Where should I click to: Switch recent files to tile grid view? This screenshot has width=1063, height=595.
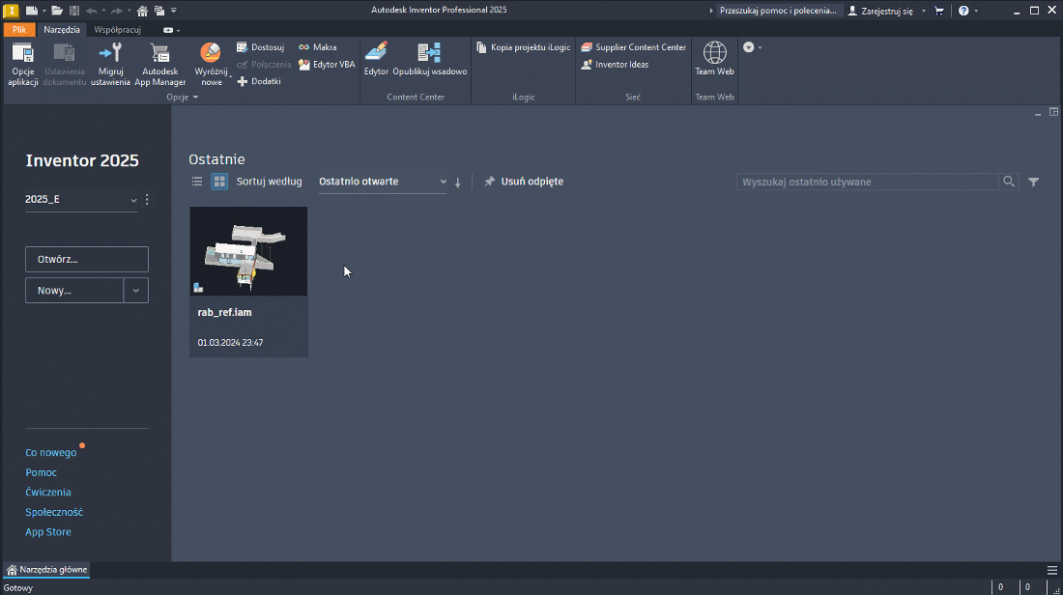coord(219,181)
